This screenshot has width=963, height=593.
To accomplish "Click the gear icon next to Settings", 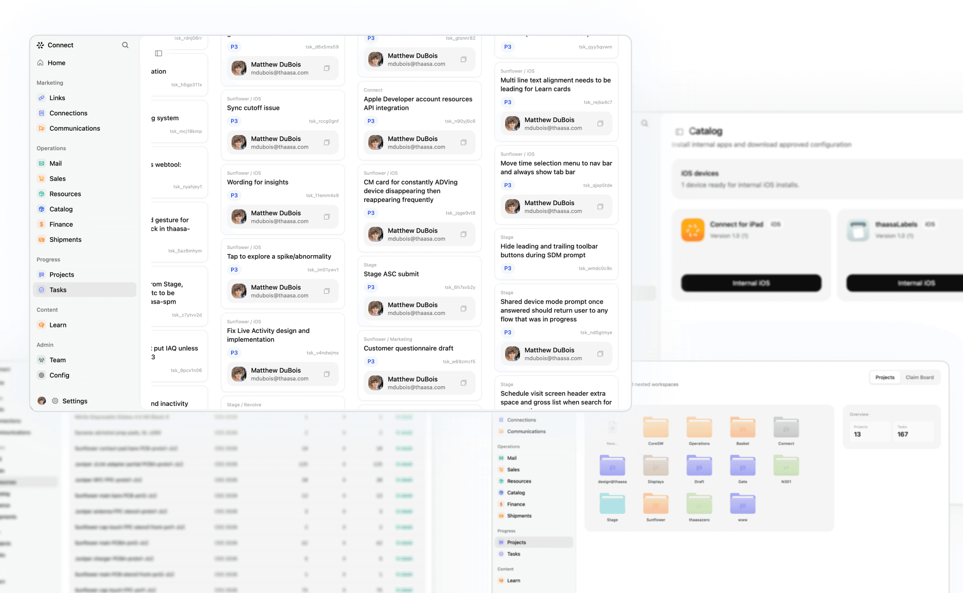I will click(x=55, y=401).
